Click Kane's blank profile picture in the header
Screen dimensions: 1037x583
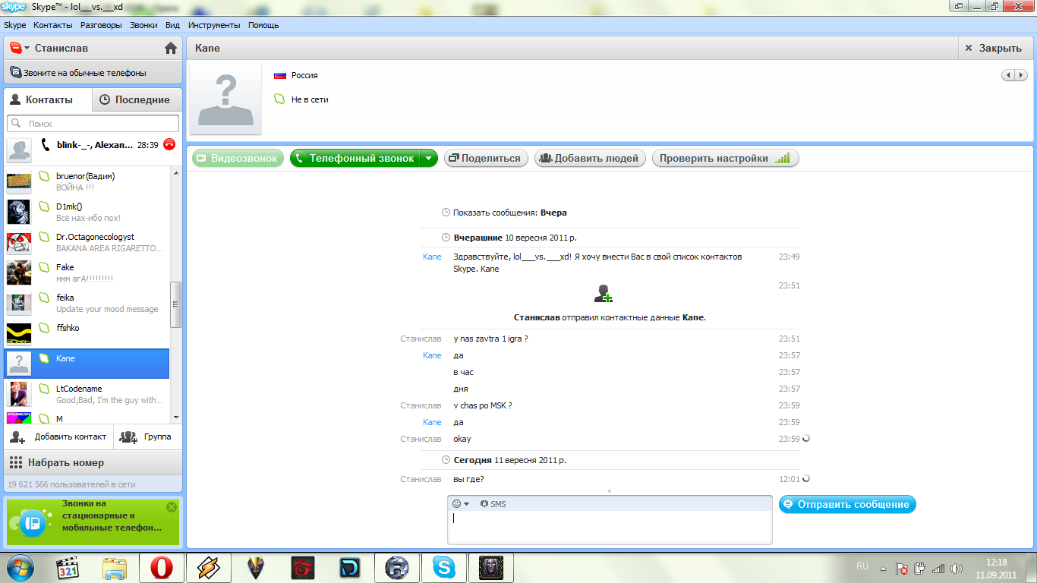pyautogui.click(x=225, y=98)
